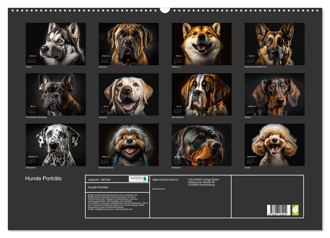Screen dimensions: 330x238
Task: Open the Bolonka Zwetna portrait
Action: (129, 145)
